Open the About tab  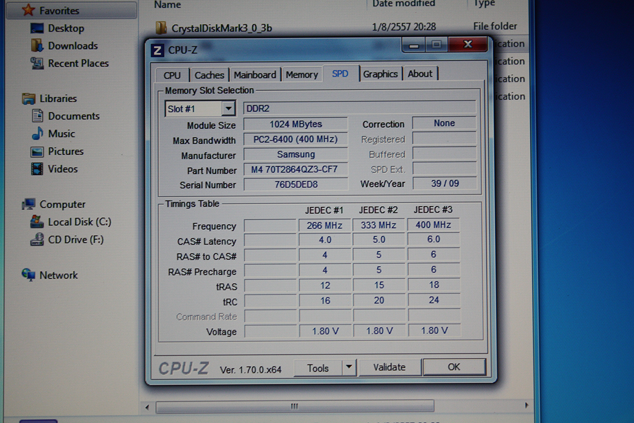click(x=420, y=74)
